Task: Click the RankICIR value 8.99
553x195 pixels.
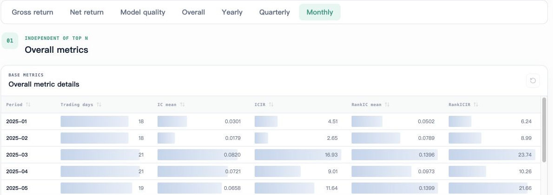Action: coord(526,138)
